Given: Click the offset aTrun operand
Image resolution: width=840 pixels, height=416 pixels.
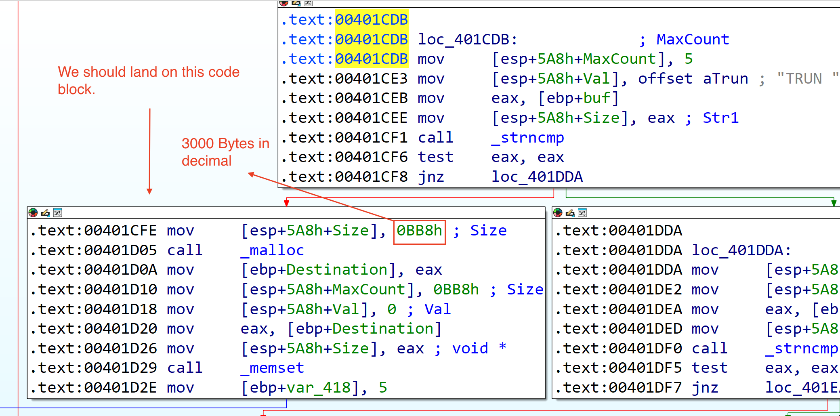Looking at the screenshot, I should [693, 79].
